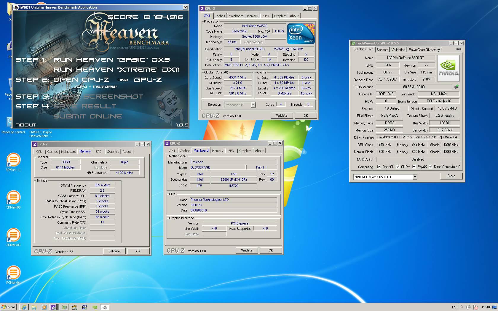The height and width of the screenshot is (311, 498).
Task: Select About tab in CPU-Z with Intel logo
Action: 294,16
